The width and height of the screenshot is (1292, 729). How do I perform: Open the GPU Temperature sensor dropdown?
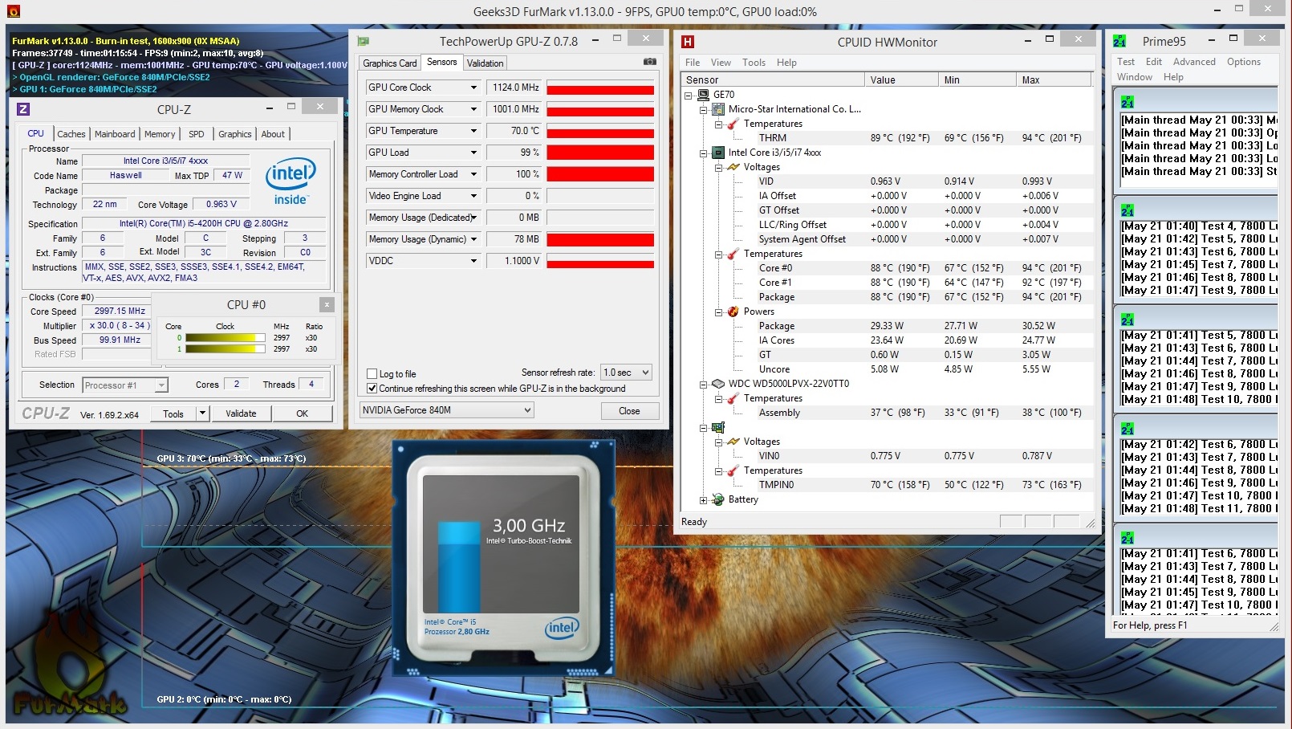(473, 131)
